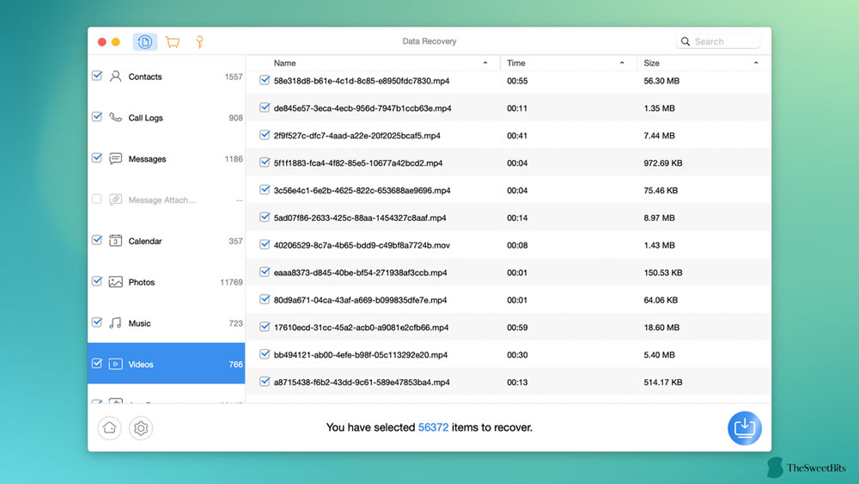Uncheck the de845e57-3eca file checkbox

click(265, 107)
